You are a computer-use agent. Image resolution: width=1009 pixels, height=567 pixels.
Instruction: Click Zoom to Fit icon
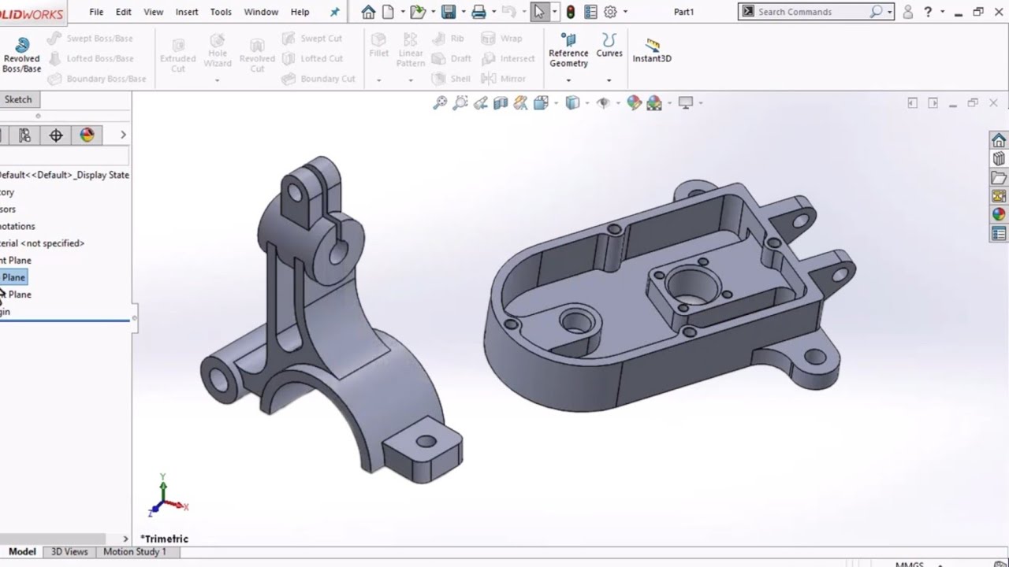pos(441,103)
